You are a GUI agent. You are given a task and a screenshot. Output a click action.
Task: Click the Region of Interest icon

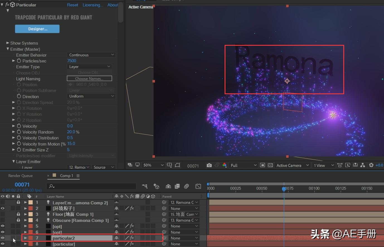(x=178, y=165)
